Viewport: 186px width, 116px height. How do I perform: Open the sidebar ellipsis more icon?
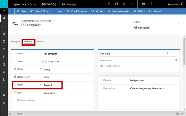(x=4, y=26)
